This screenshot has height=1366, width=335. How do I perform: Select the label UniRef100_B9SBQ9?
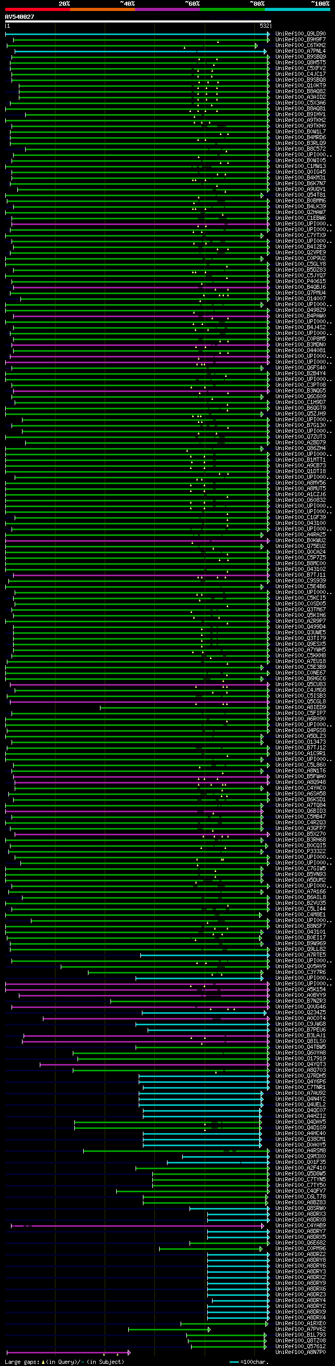300,57
